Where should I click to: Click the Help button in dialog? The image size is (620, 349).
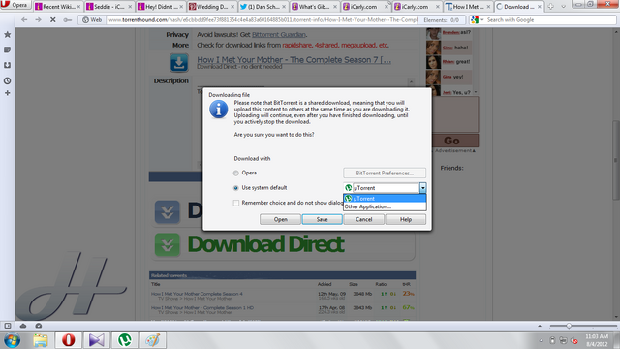[406, 219]
